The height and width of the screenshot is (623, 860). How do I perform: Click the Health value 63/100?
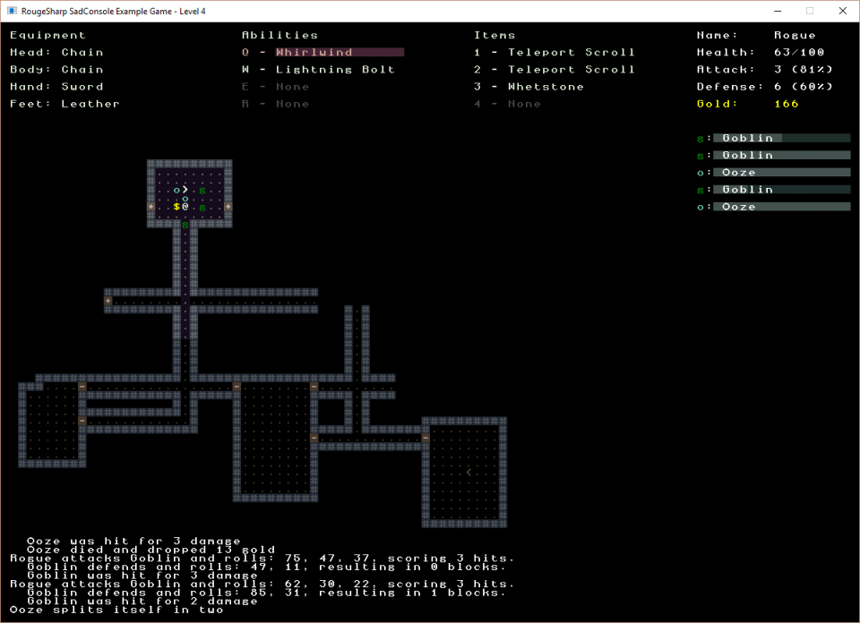click(x=799, y=52)
